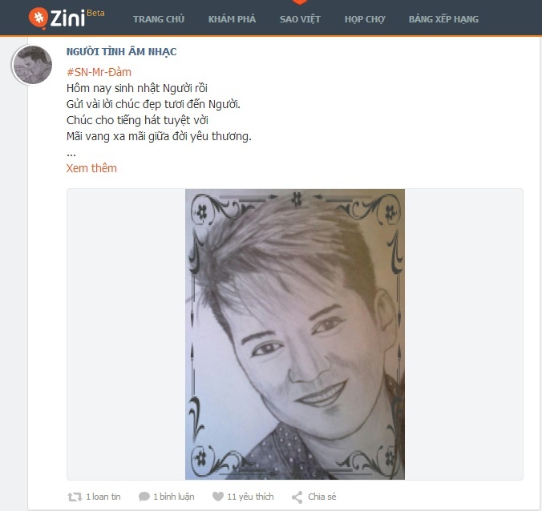
Task: Click the #SN-Mr-Đàm hashtag
Action: pos(99,72)
